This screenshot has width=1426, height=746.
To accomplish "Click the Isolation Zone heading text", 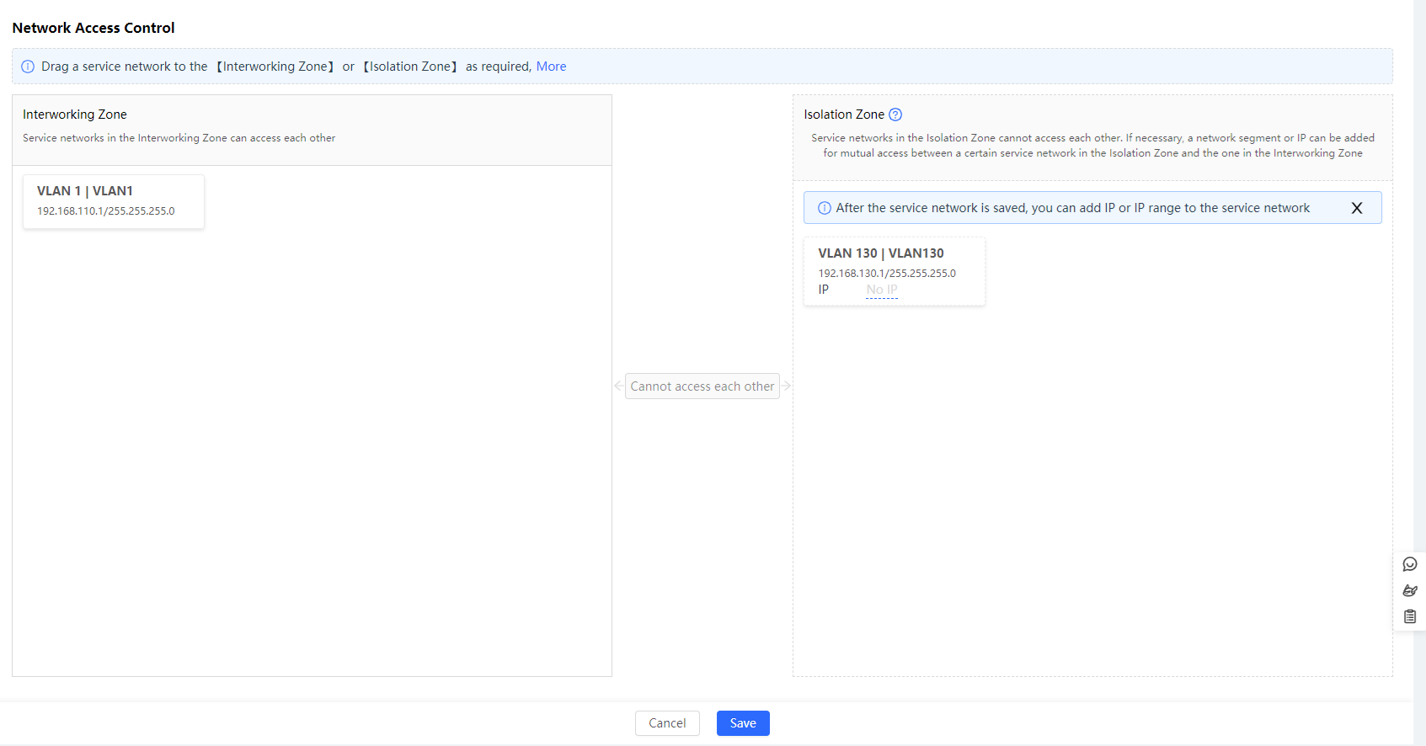I will (x=843, y=115).
